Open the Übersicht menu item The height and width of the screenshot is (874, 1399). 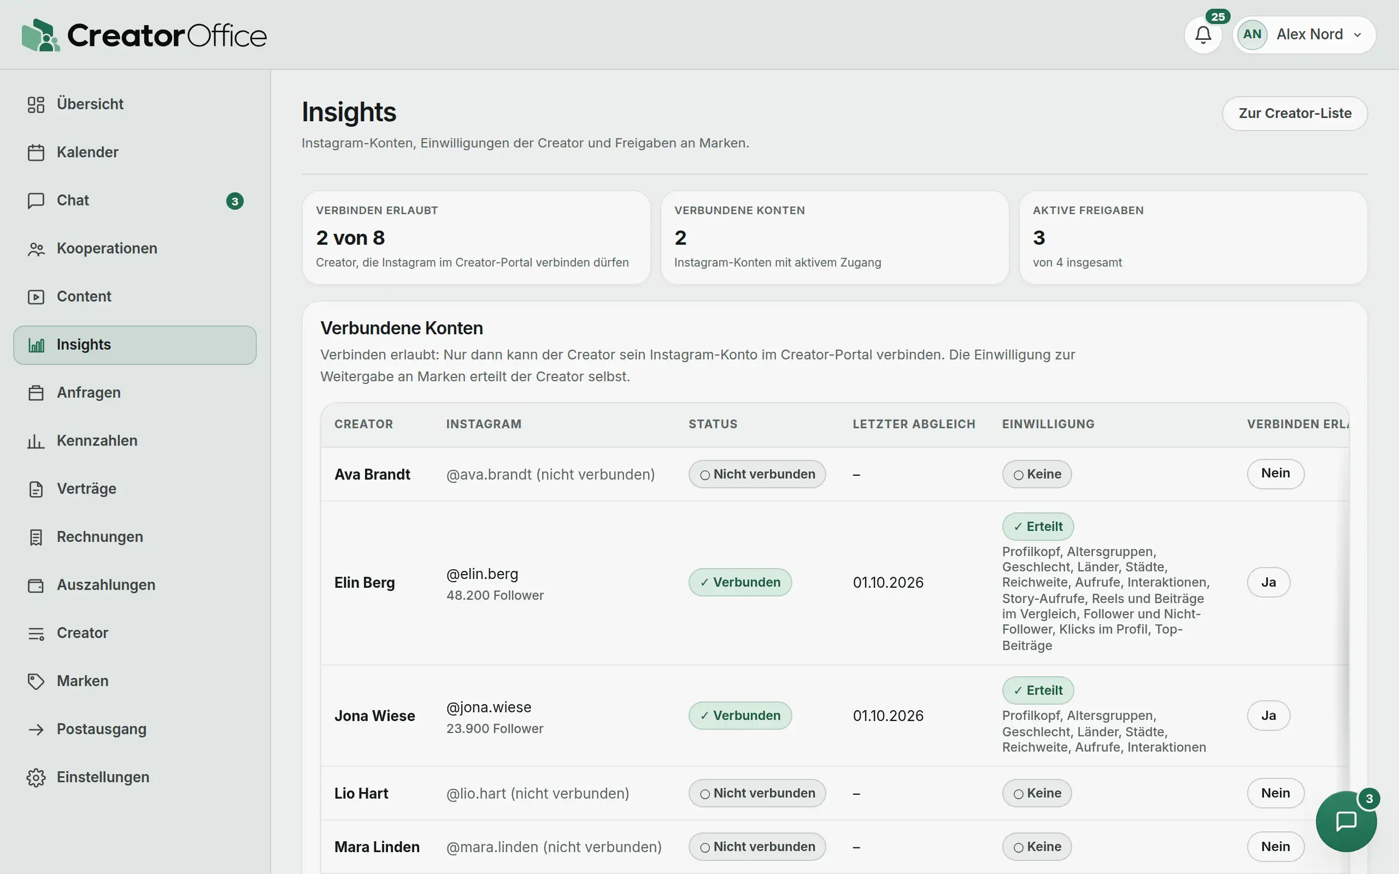click(x=134, y=105)
